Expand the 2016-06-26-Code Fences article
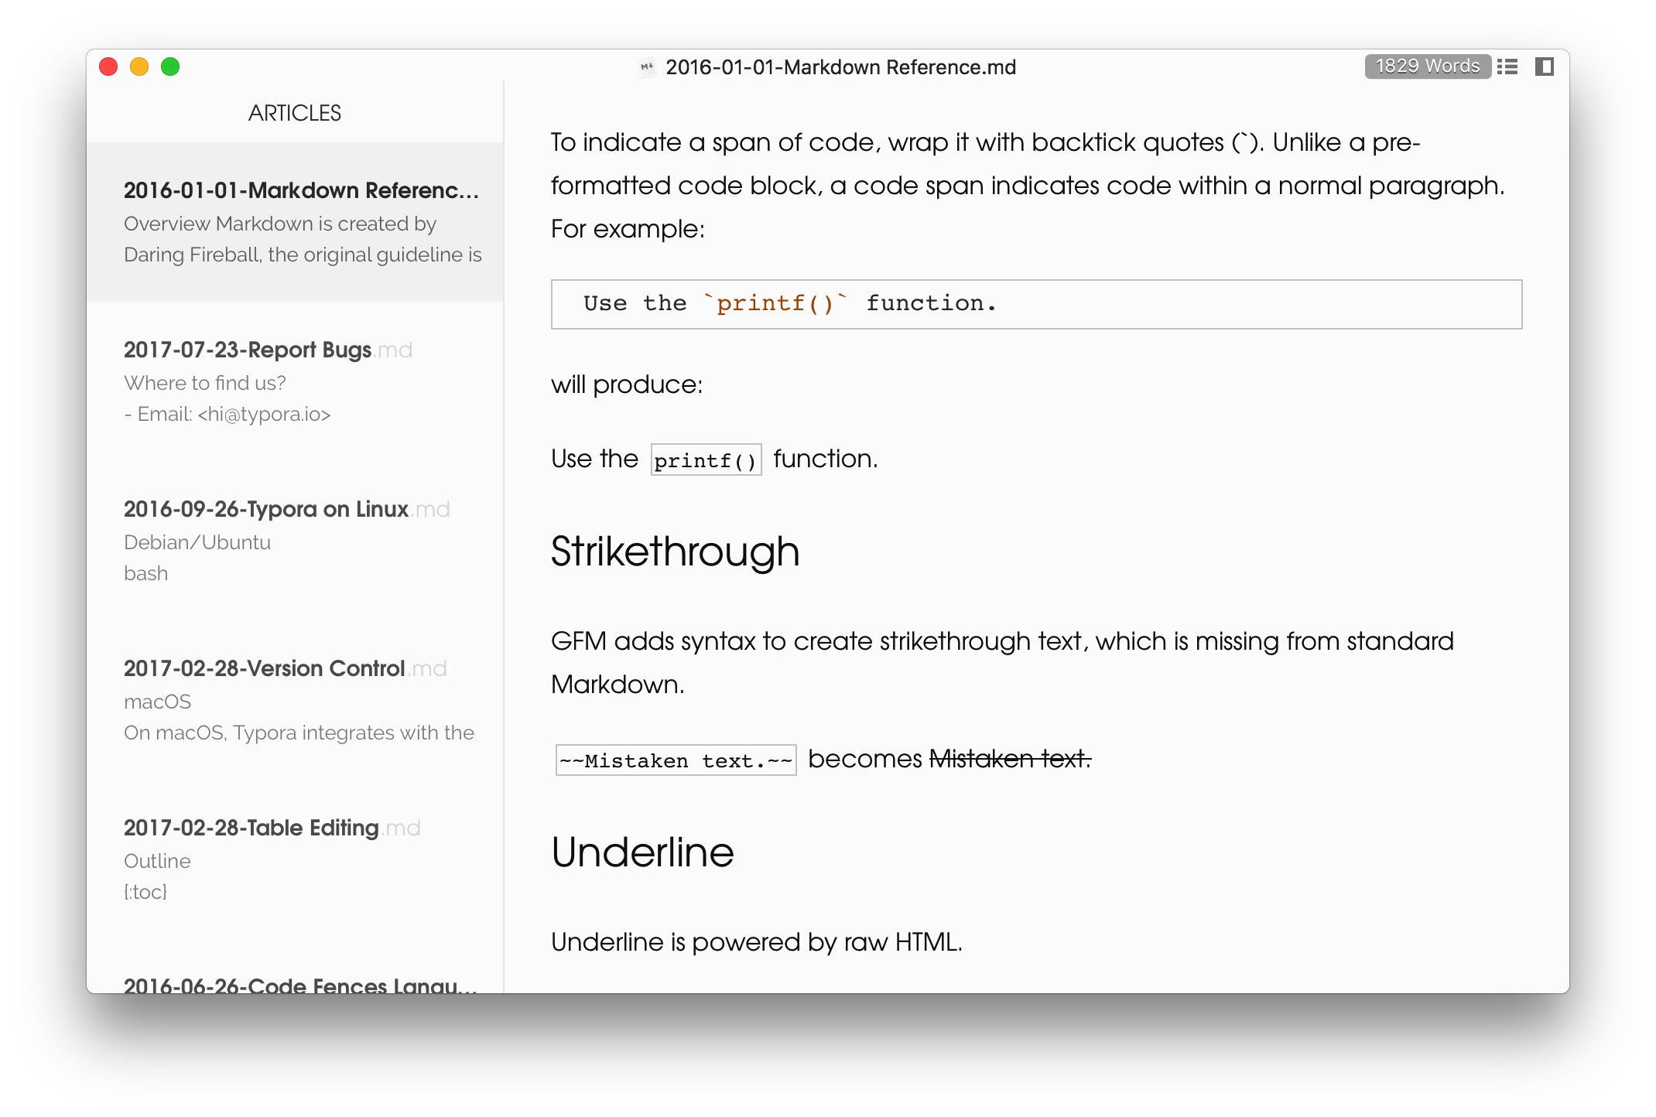Image resolution: width=1656 pixels, height=1117 pixels. (297, 985)
